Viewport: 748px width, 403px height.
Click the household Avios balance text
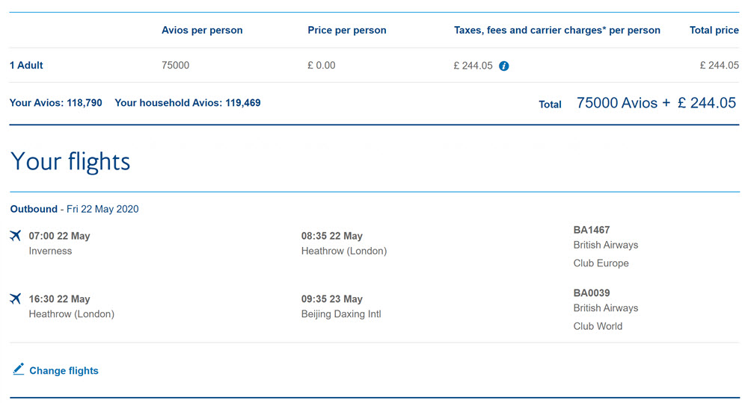click(x=188, y=103)
